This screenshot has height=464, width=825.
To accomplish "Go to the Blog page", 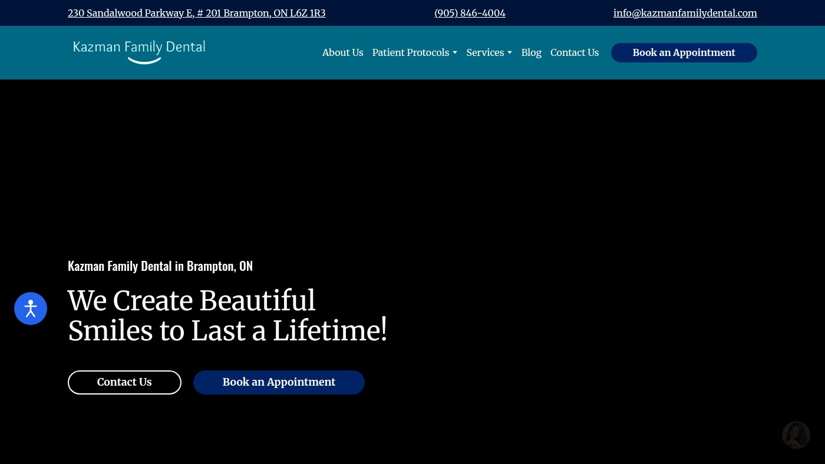I will 531,52.
